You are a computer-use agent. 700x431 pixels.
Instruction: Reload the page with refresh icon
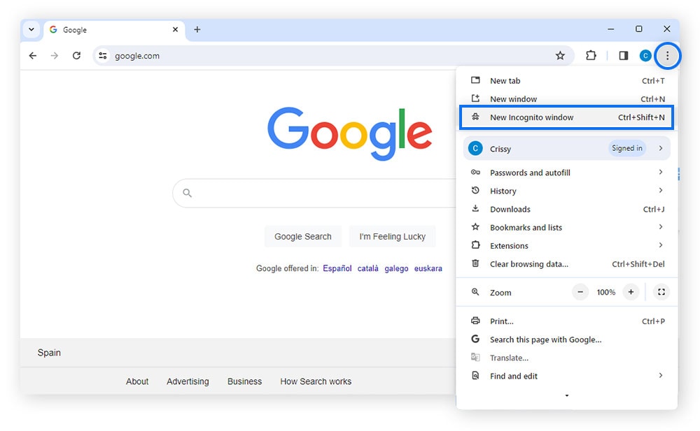click(77, 56)
